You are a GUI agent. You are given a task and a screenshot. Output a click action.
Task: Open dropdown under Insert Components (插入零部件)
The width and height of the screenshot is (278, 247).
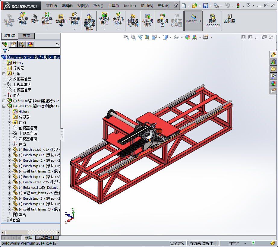point(23,29)
